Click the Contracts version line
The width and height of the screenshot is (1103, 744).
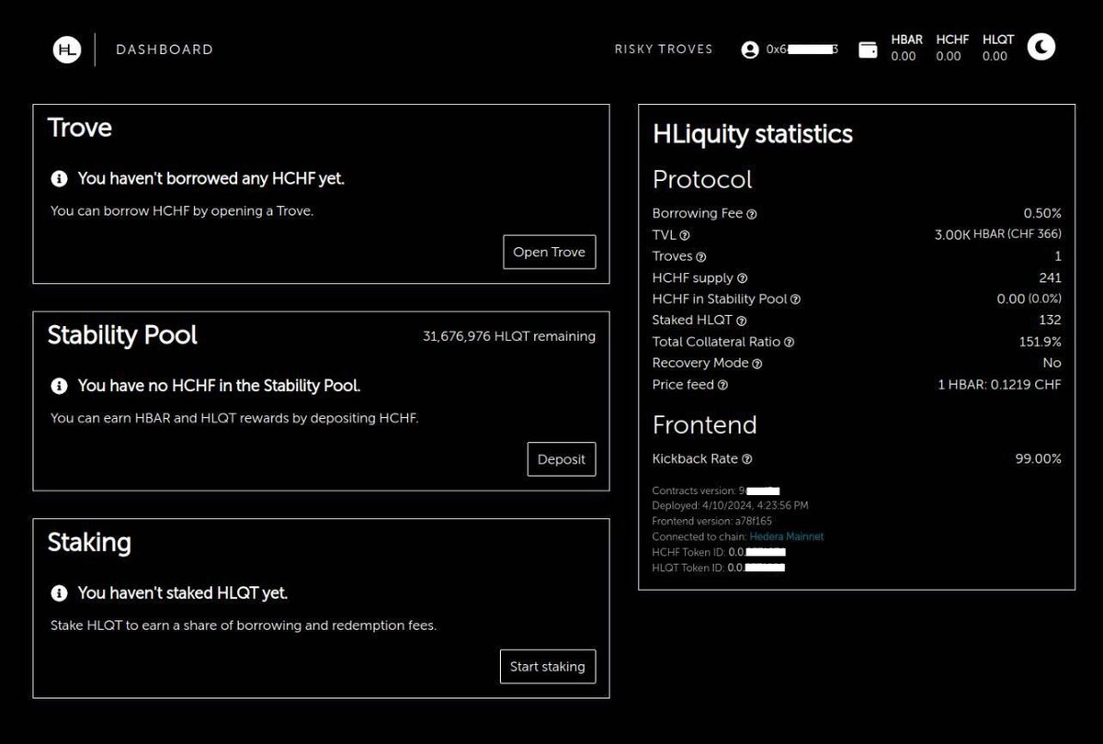pyautogui.click(x=716, y=490)
